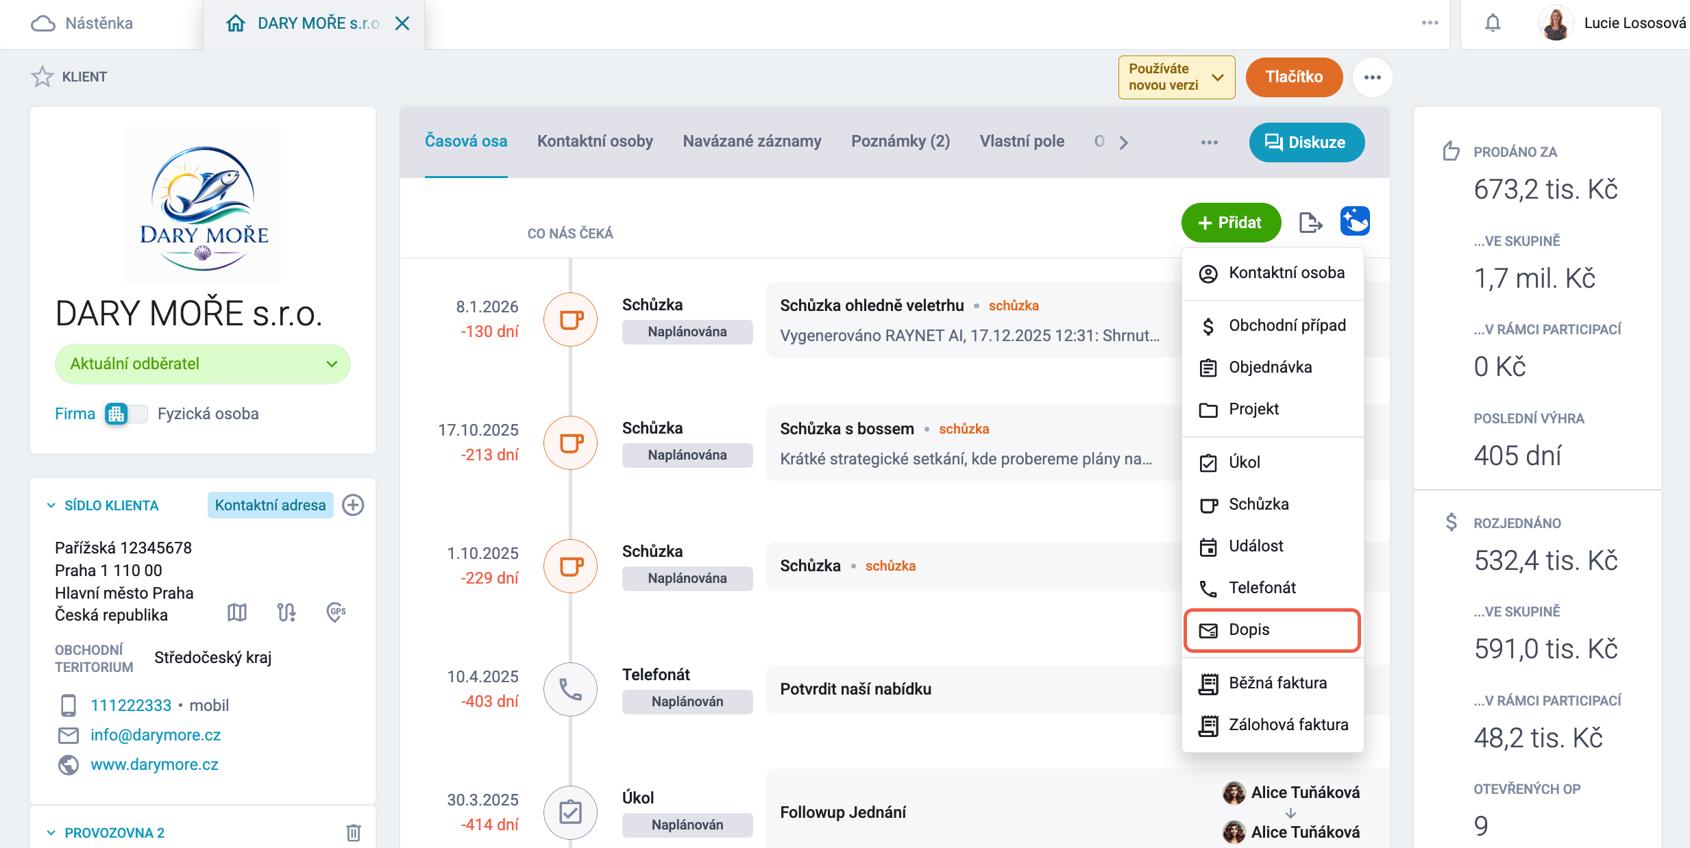Image resolution: width=1690 pixels, height=848 pixels.
Task: Delete Provozovna 2 with trash icon
Action: 354,833
